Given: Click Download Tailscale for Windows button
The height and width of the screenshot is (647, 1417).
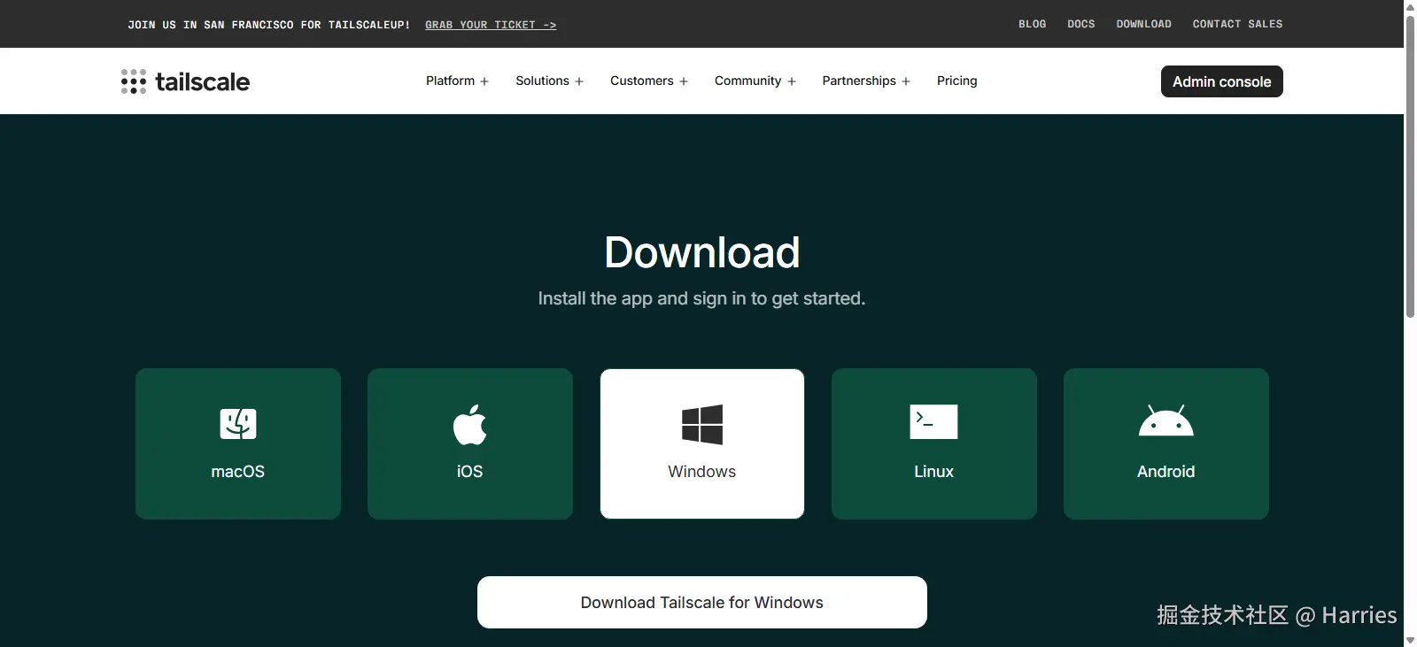Looking at the screenshot, I should click(702, 603).
